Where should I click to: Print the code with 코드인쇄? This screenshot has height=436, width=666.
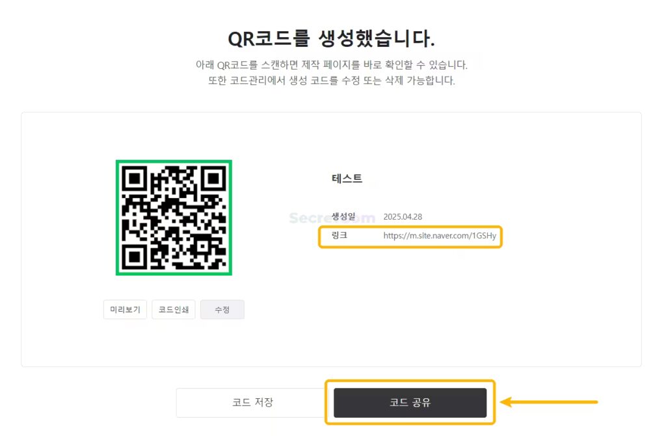point(173,309)
